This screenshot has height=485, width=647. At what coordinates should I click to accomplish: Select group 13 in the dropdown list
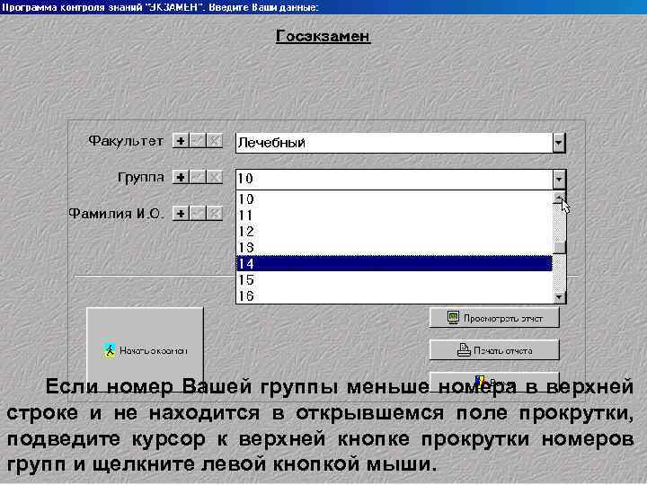(394, 248)
